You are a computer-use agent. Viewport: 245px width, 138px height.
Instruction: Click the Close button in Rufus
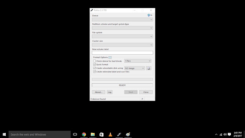coord(146,92)
